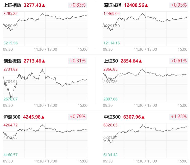
Task: Click the up arrow next to 12408.56
Action: [x=147, y=5]
